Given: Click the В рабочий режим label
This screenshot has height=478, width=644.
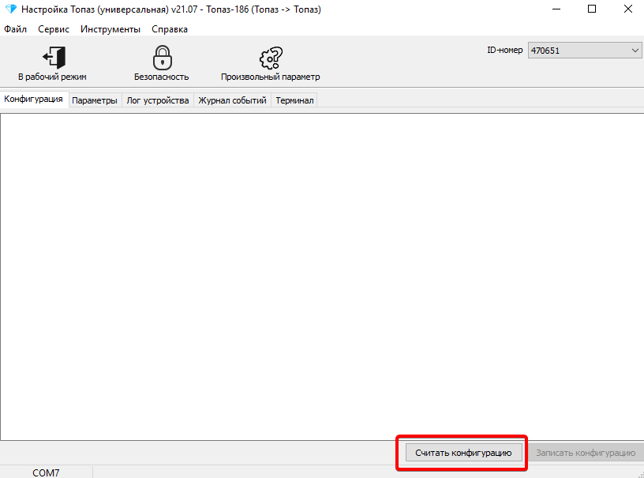Looking at the screenshot, I should [x=52, y=77].
